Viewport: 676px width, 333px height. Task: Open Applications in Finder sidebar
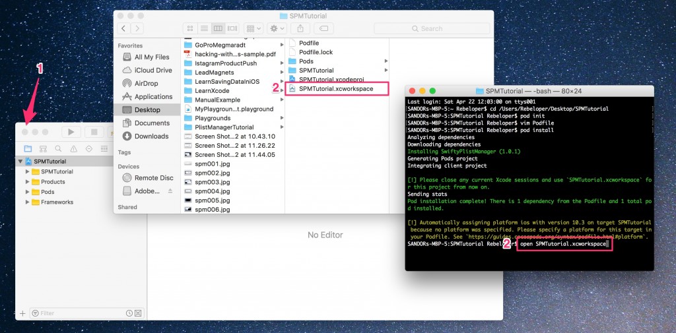pos(147,96)
